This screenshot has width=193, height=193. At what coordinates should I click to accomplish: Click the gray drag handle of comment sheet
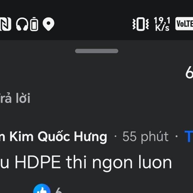(x=96, y=51)
